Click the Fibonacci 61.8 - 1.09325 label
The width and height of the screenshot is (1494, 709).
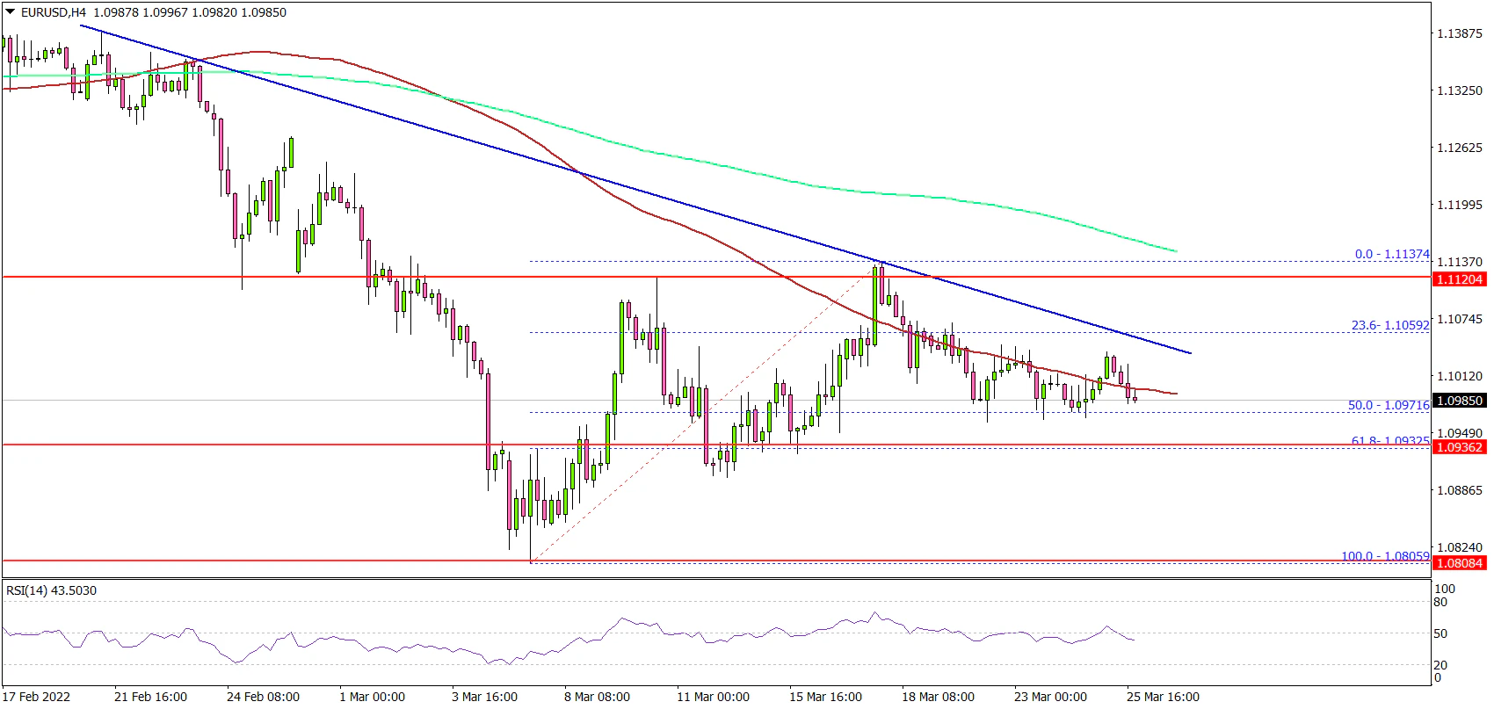tap(1389, 441)
